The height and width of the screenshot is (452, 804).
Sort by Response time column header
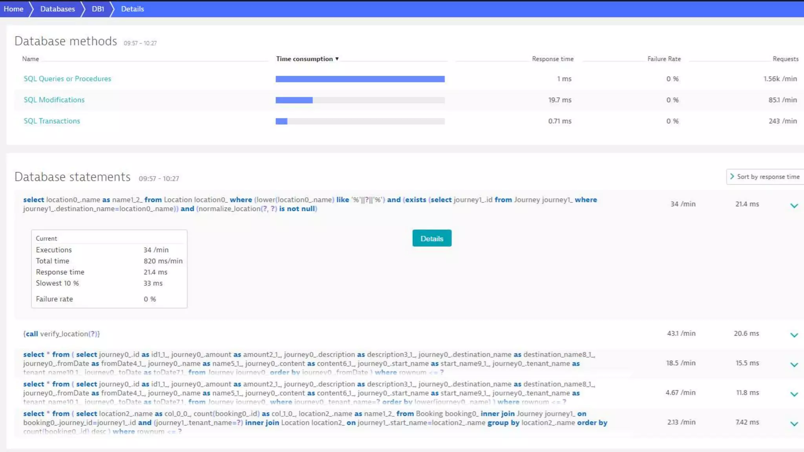(552, 59)
